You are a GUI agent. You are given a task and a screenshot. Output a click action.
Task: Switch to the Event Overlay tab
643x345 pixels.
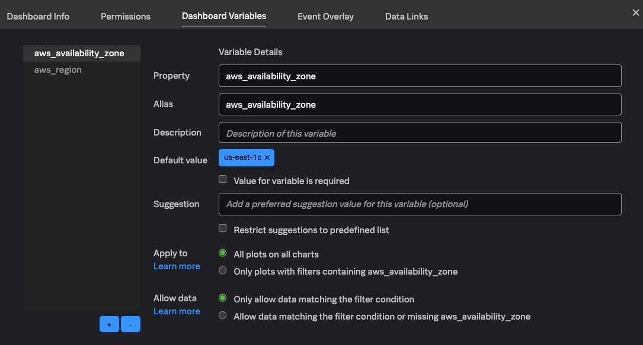click(x=325, y=16)
